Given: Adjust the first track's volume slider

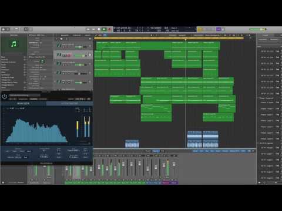Looking at the screenshot, I should [x=81, y=47].
